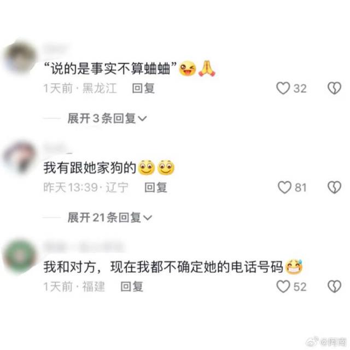Reply (回复) to the 黑龙江 comment
Image resolution: width=350 pixels, height=350 pixels.
coord(143,88)
